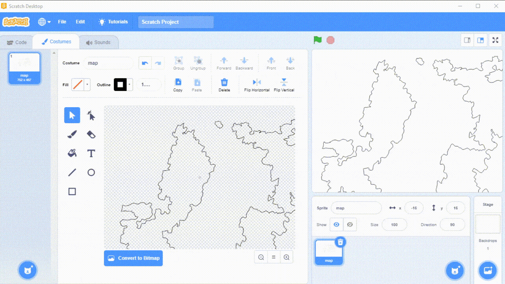
Task: Move selection Forward one layer
Action: click(224, 63)
